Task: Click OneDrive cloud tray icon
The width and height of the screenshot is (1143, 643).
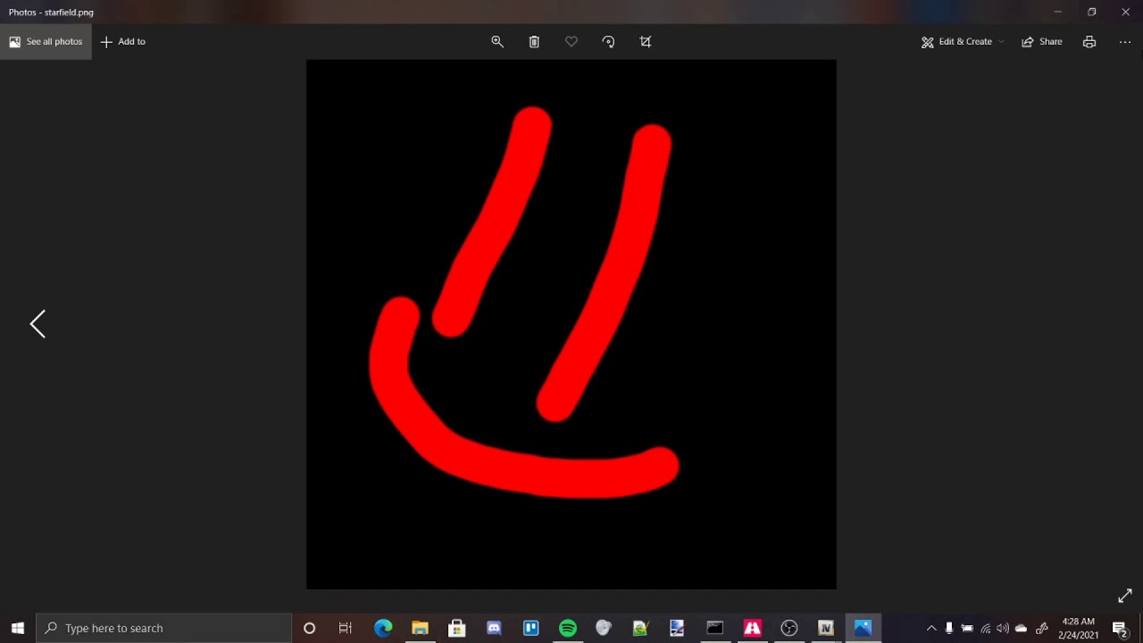Action: pyautogui.click(x=1022, y=628)
